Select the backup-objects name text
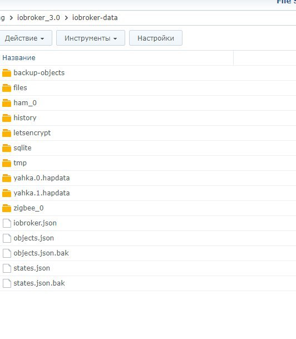 tap(39, 73)
